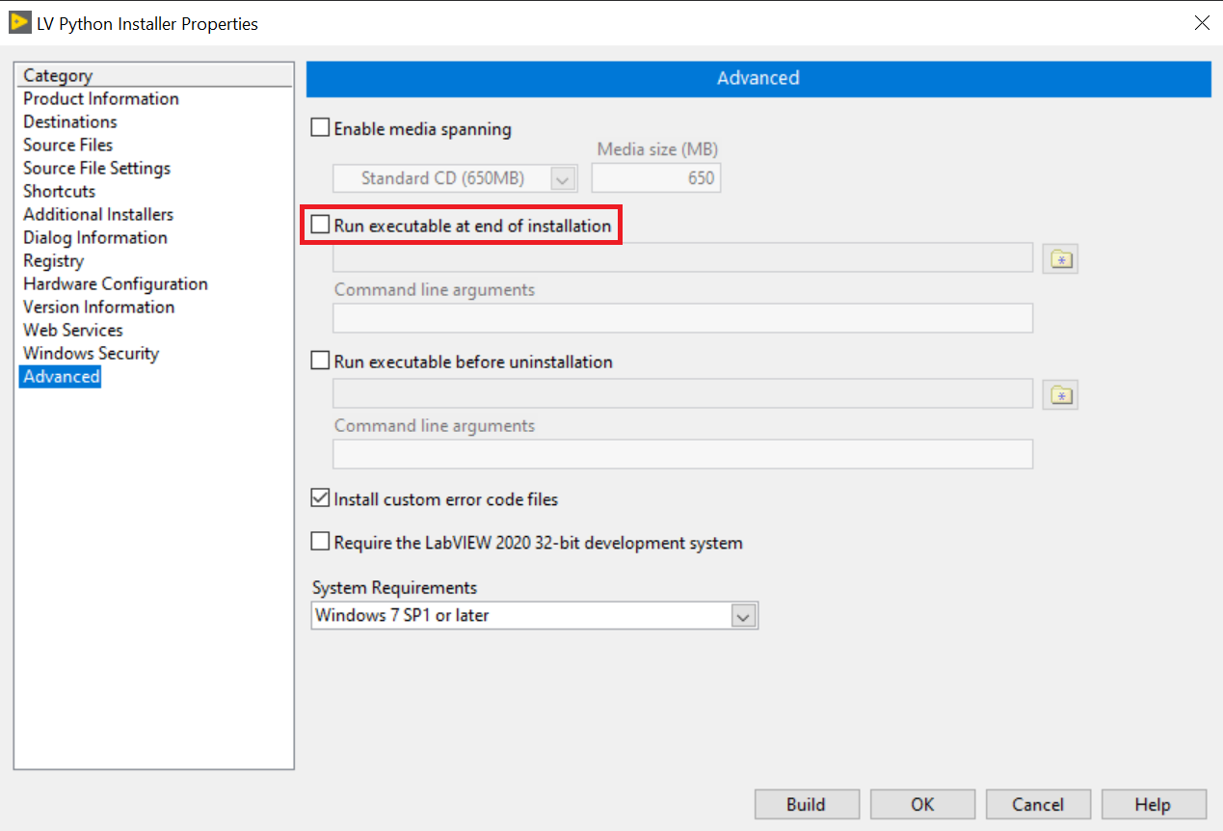Click the end-of-installation executable path field
Screen dimensions: 1223x831
coord(683,257)
